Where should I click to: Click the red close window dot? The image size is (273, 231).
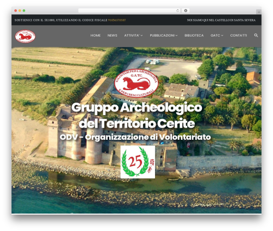click(x=16, y=11)
